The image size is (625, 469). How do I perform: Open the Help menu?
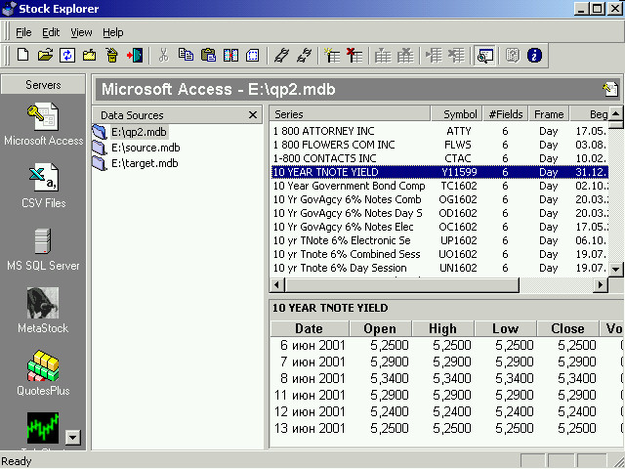tap(113, 32)
